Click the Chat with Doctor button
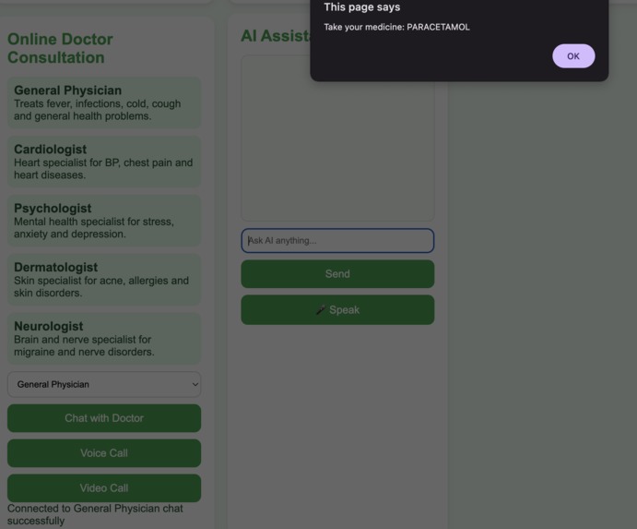 [x=104, y=418]
